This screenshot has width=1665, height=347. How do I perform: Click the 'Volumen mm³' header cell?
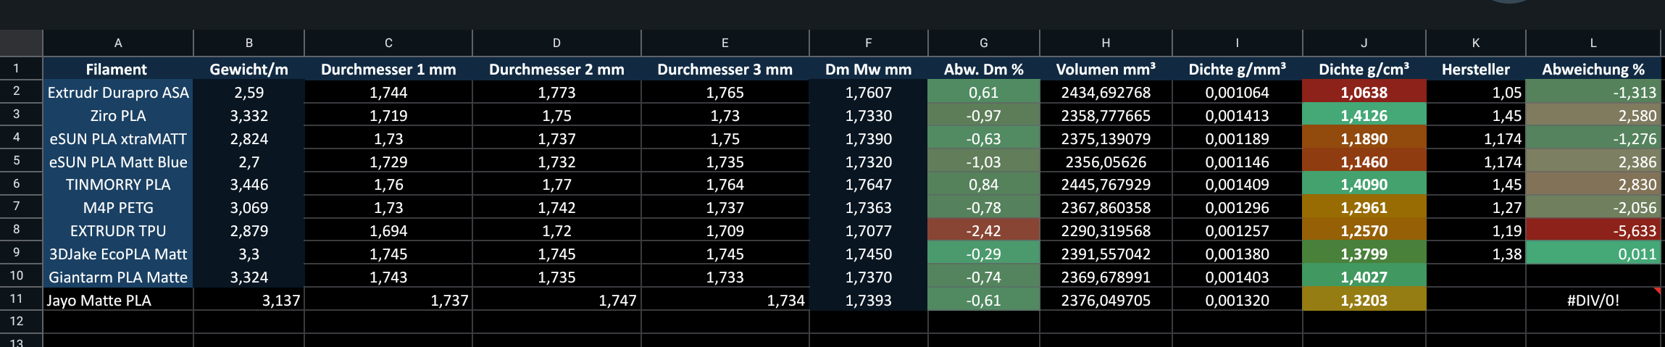click(1106, 69)
